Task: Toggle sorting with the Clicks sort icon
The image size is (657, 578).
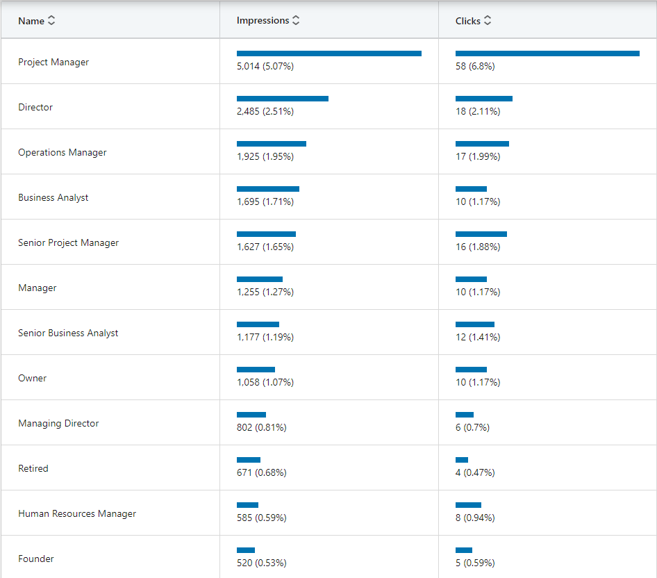Action: point(488,21)
